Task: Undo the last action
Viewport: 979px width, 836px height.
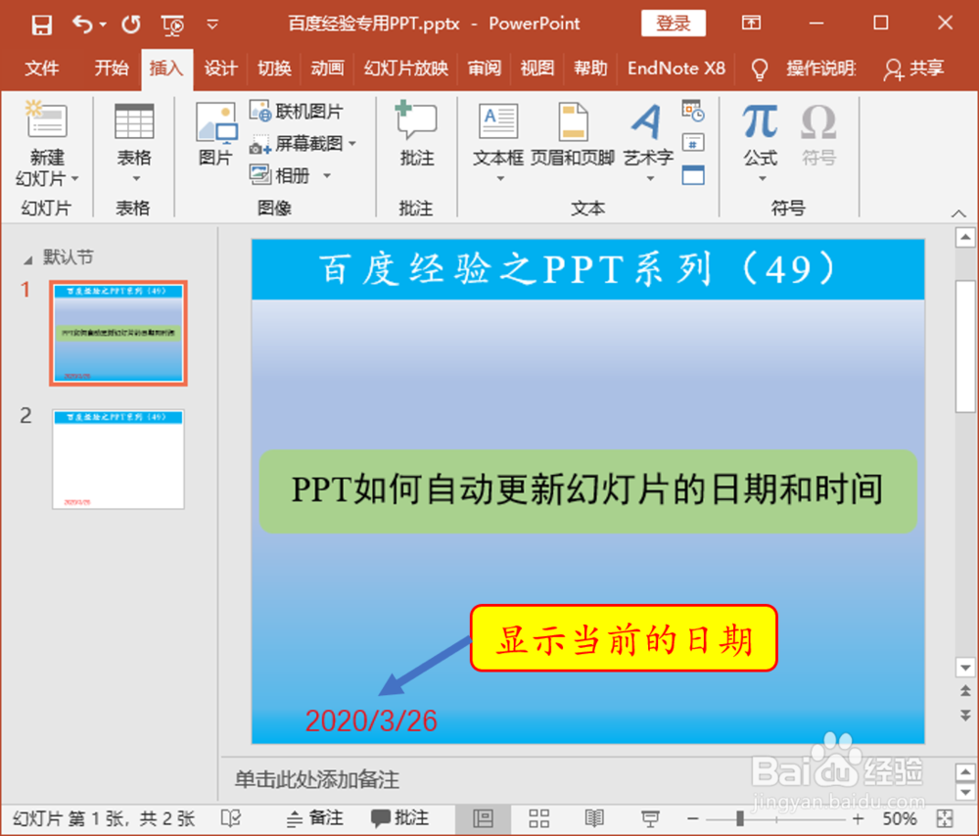Action: click(x=82, y=24)
